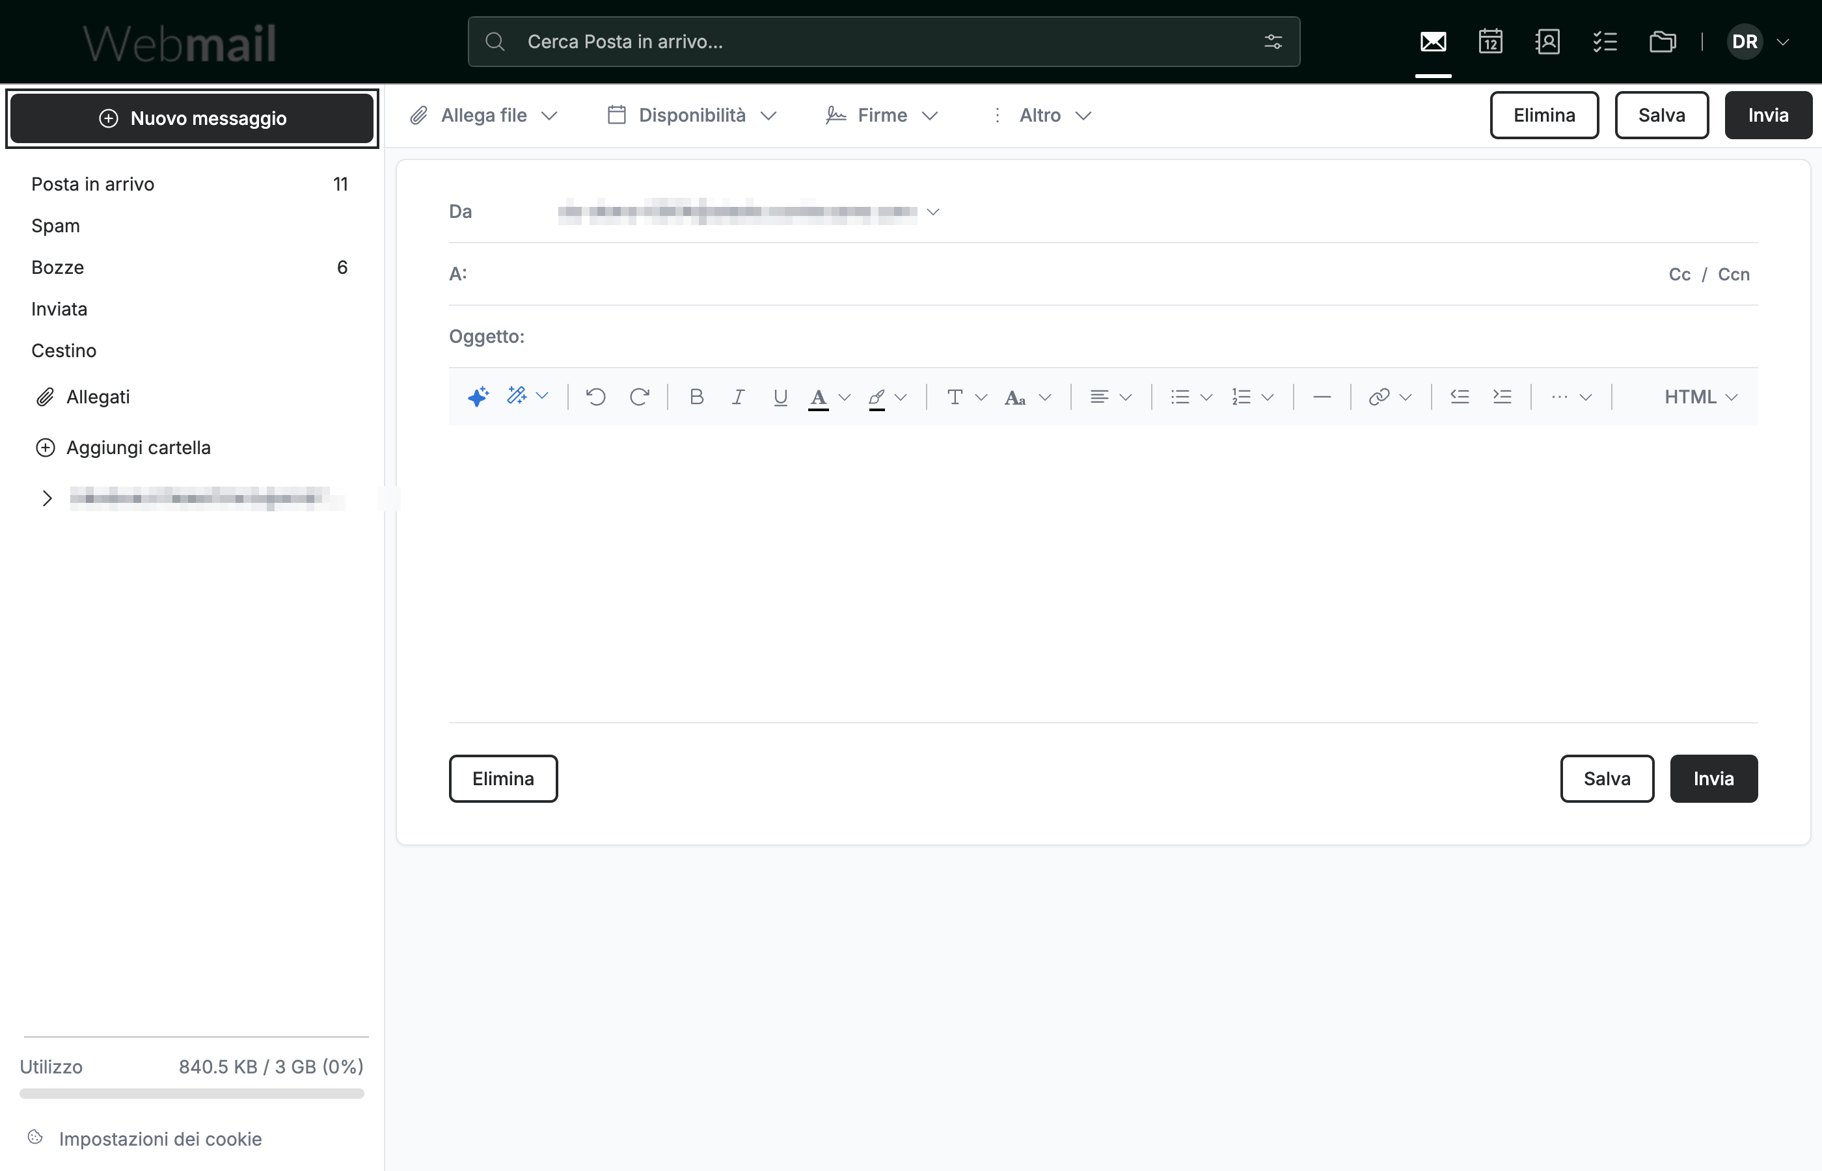1822x1171 pixels.
Task: Open the Da sender address dropdown
Action: coord(933,211)
